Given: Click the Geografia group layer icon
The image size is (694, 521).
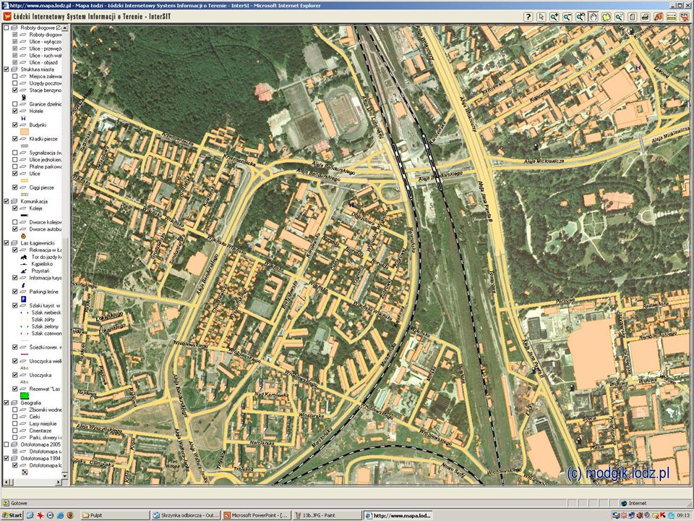Looking at the screenshot, I should click(x=14, y=403).
